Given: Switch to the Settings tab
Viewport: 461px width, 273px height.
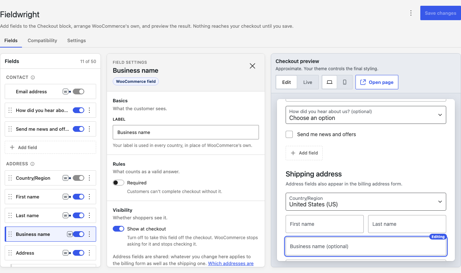Looking at the screenshot, I should [76, 40].
